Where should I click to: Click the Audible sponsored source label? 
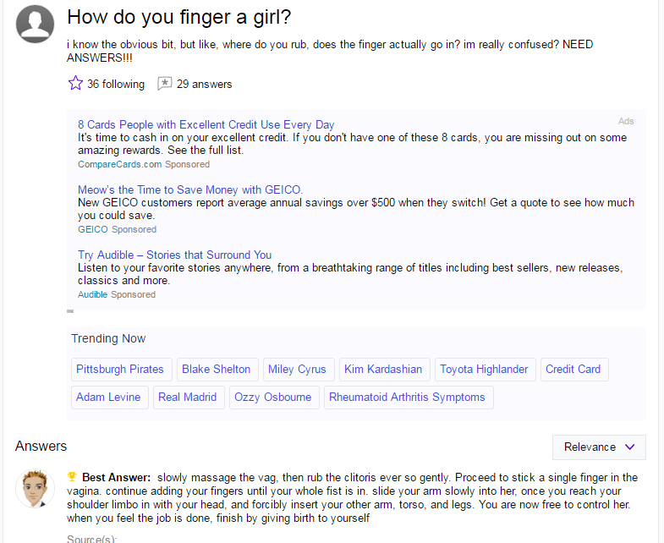click(92, 294)
